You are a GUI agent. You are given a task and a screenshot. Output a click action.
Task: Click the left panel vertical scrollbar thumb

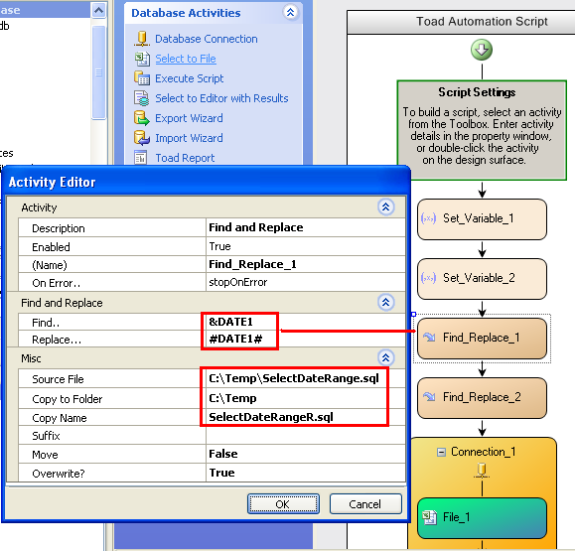[x=98, y=71]
